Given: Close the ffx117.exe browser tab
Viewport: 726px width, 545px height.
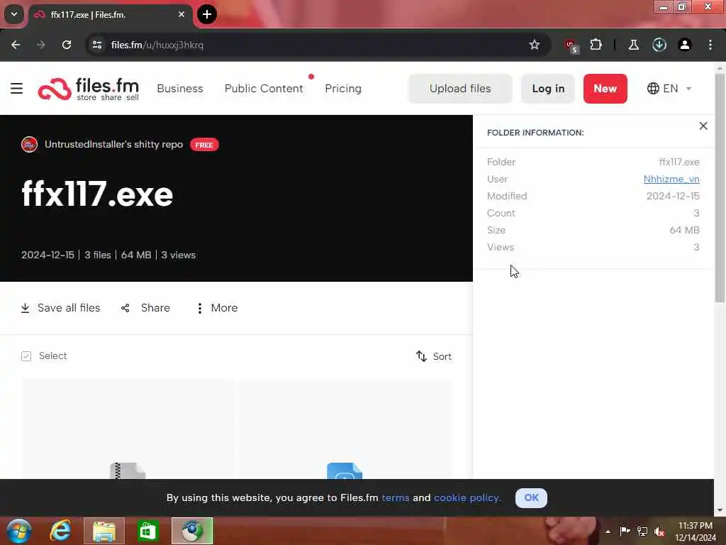Looking at the screenshot, I should click(x=181, y=14).
